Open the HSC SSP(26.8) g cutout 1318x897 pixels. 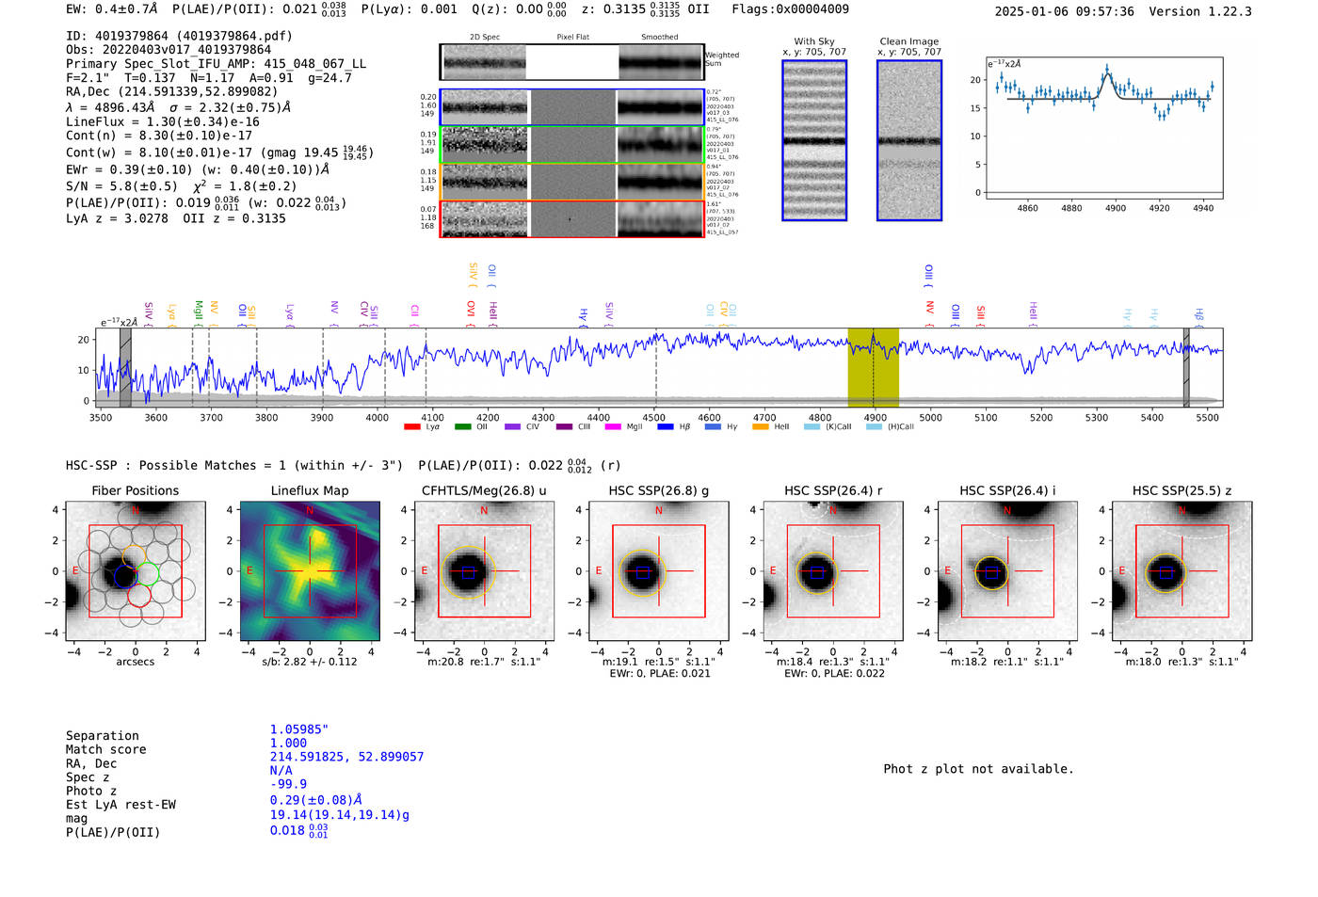click(658, 571)
